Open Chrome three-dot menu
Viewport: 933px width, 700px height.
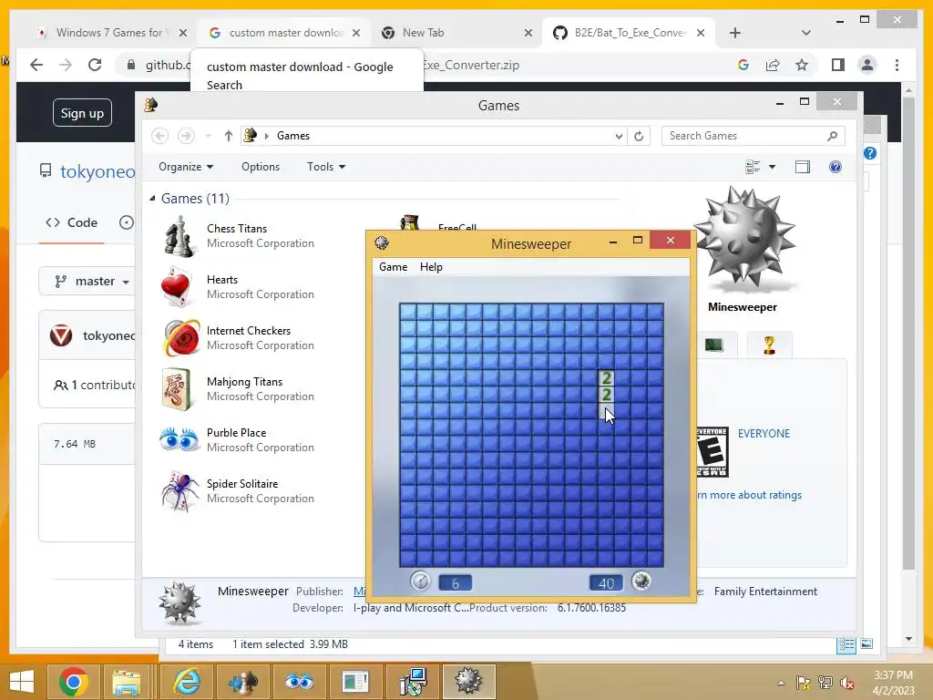pos(897,65)
